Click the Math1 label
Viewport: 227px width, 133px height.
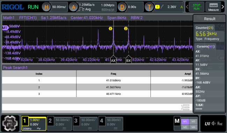(9, 18)
